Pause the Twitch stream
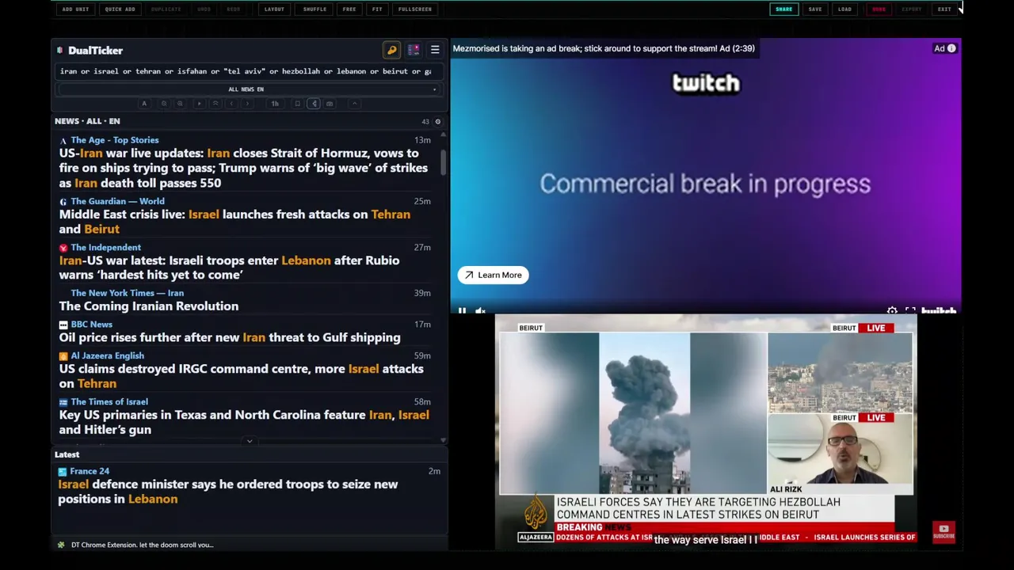This screenshot has height=570, width=1014. point(462,310)
